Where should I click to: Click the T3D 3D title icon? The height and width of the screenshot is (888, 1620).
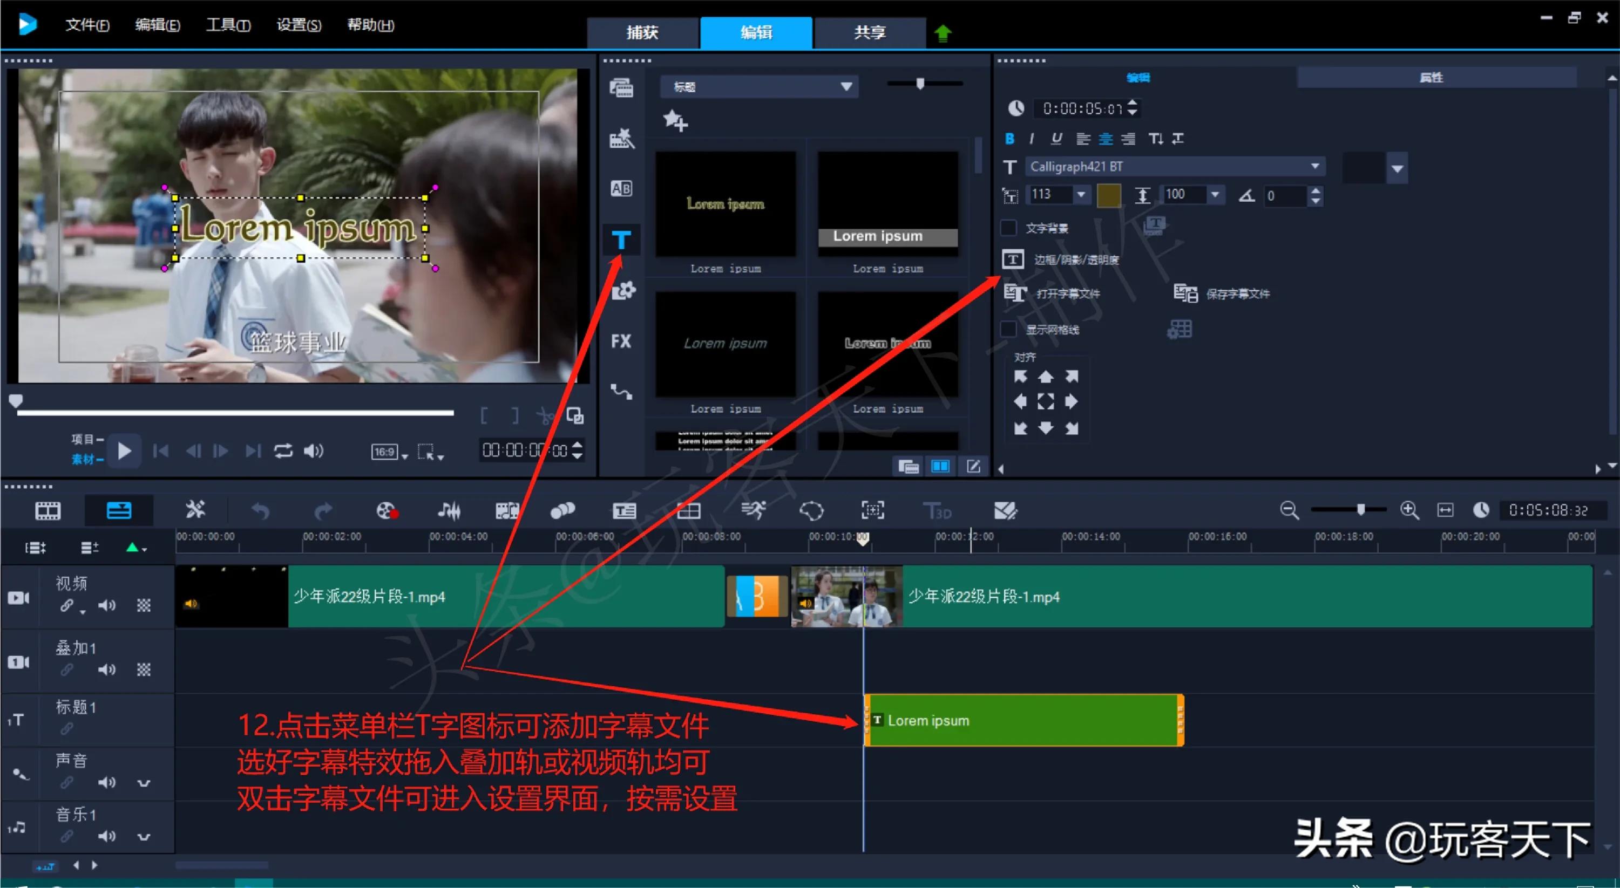tap(937, 510)
